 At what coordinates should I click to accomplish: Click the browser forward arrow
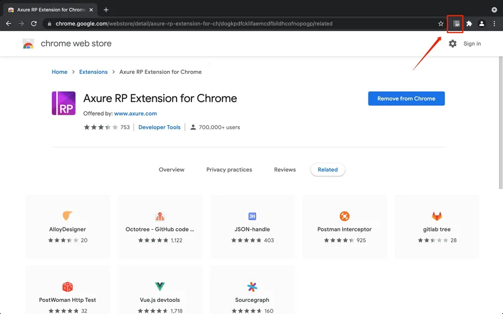[x=21, y=23]
